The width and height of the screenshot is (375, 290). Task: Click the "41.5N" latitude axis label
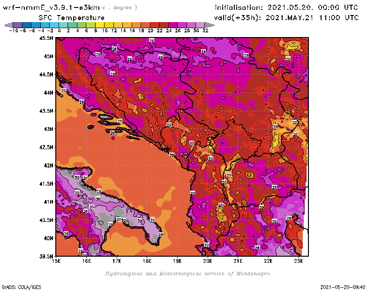[x=46, y=183]
